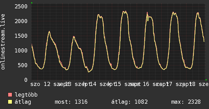
Task: Click the yellow átlag legend swatch
Action: (10, 102)
